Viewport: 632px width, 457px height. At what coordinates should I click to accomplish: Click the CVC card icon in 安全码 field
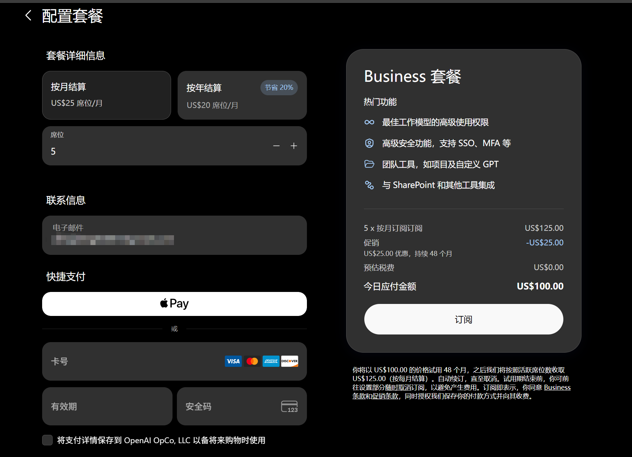click(x=289, y=406)
